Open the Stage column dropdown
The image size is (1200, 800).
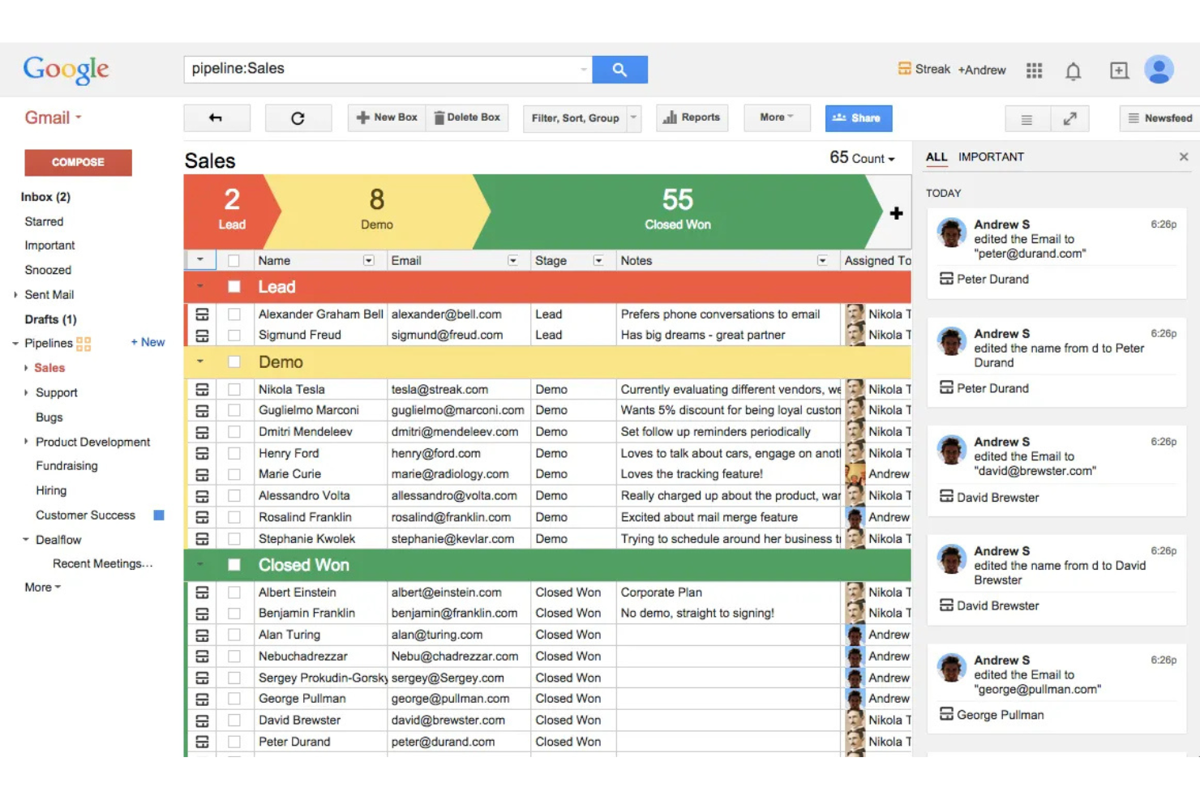598,261
